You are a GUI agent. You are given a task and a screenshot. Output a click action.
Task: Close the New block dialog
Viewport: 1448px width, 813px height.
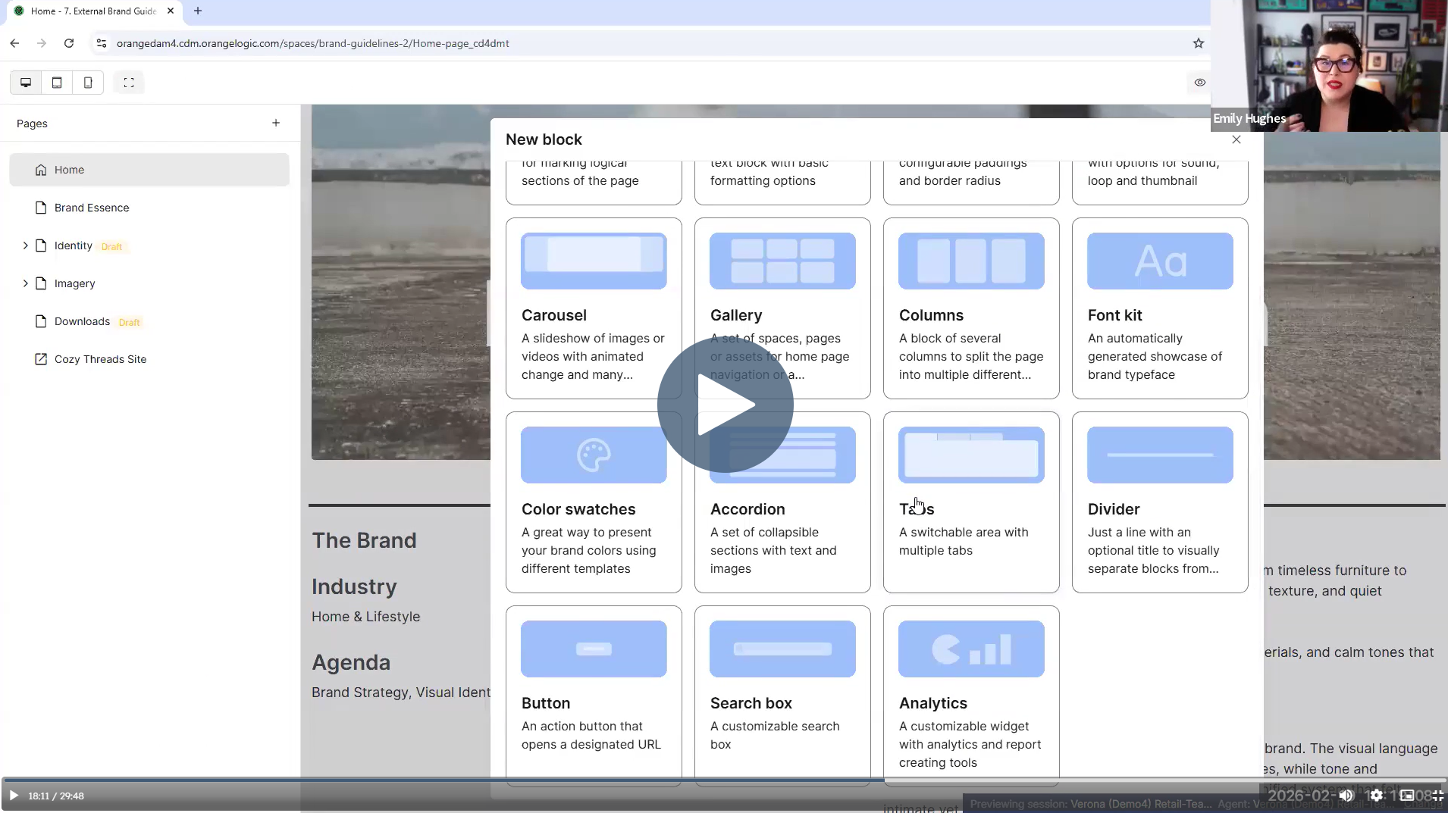(x=1236, y=139)
